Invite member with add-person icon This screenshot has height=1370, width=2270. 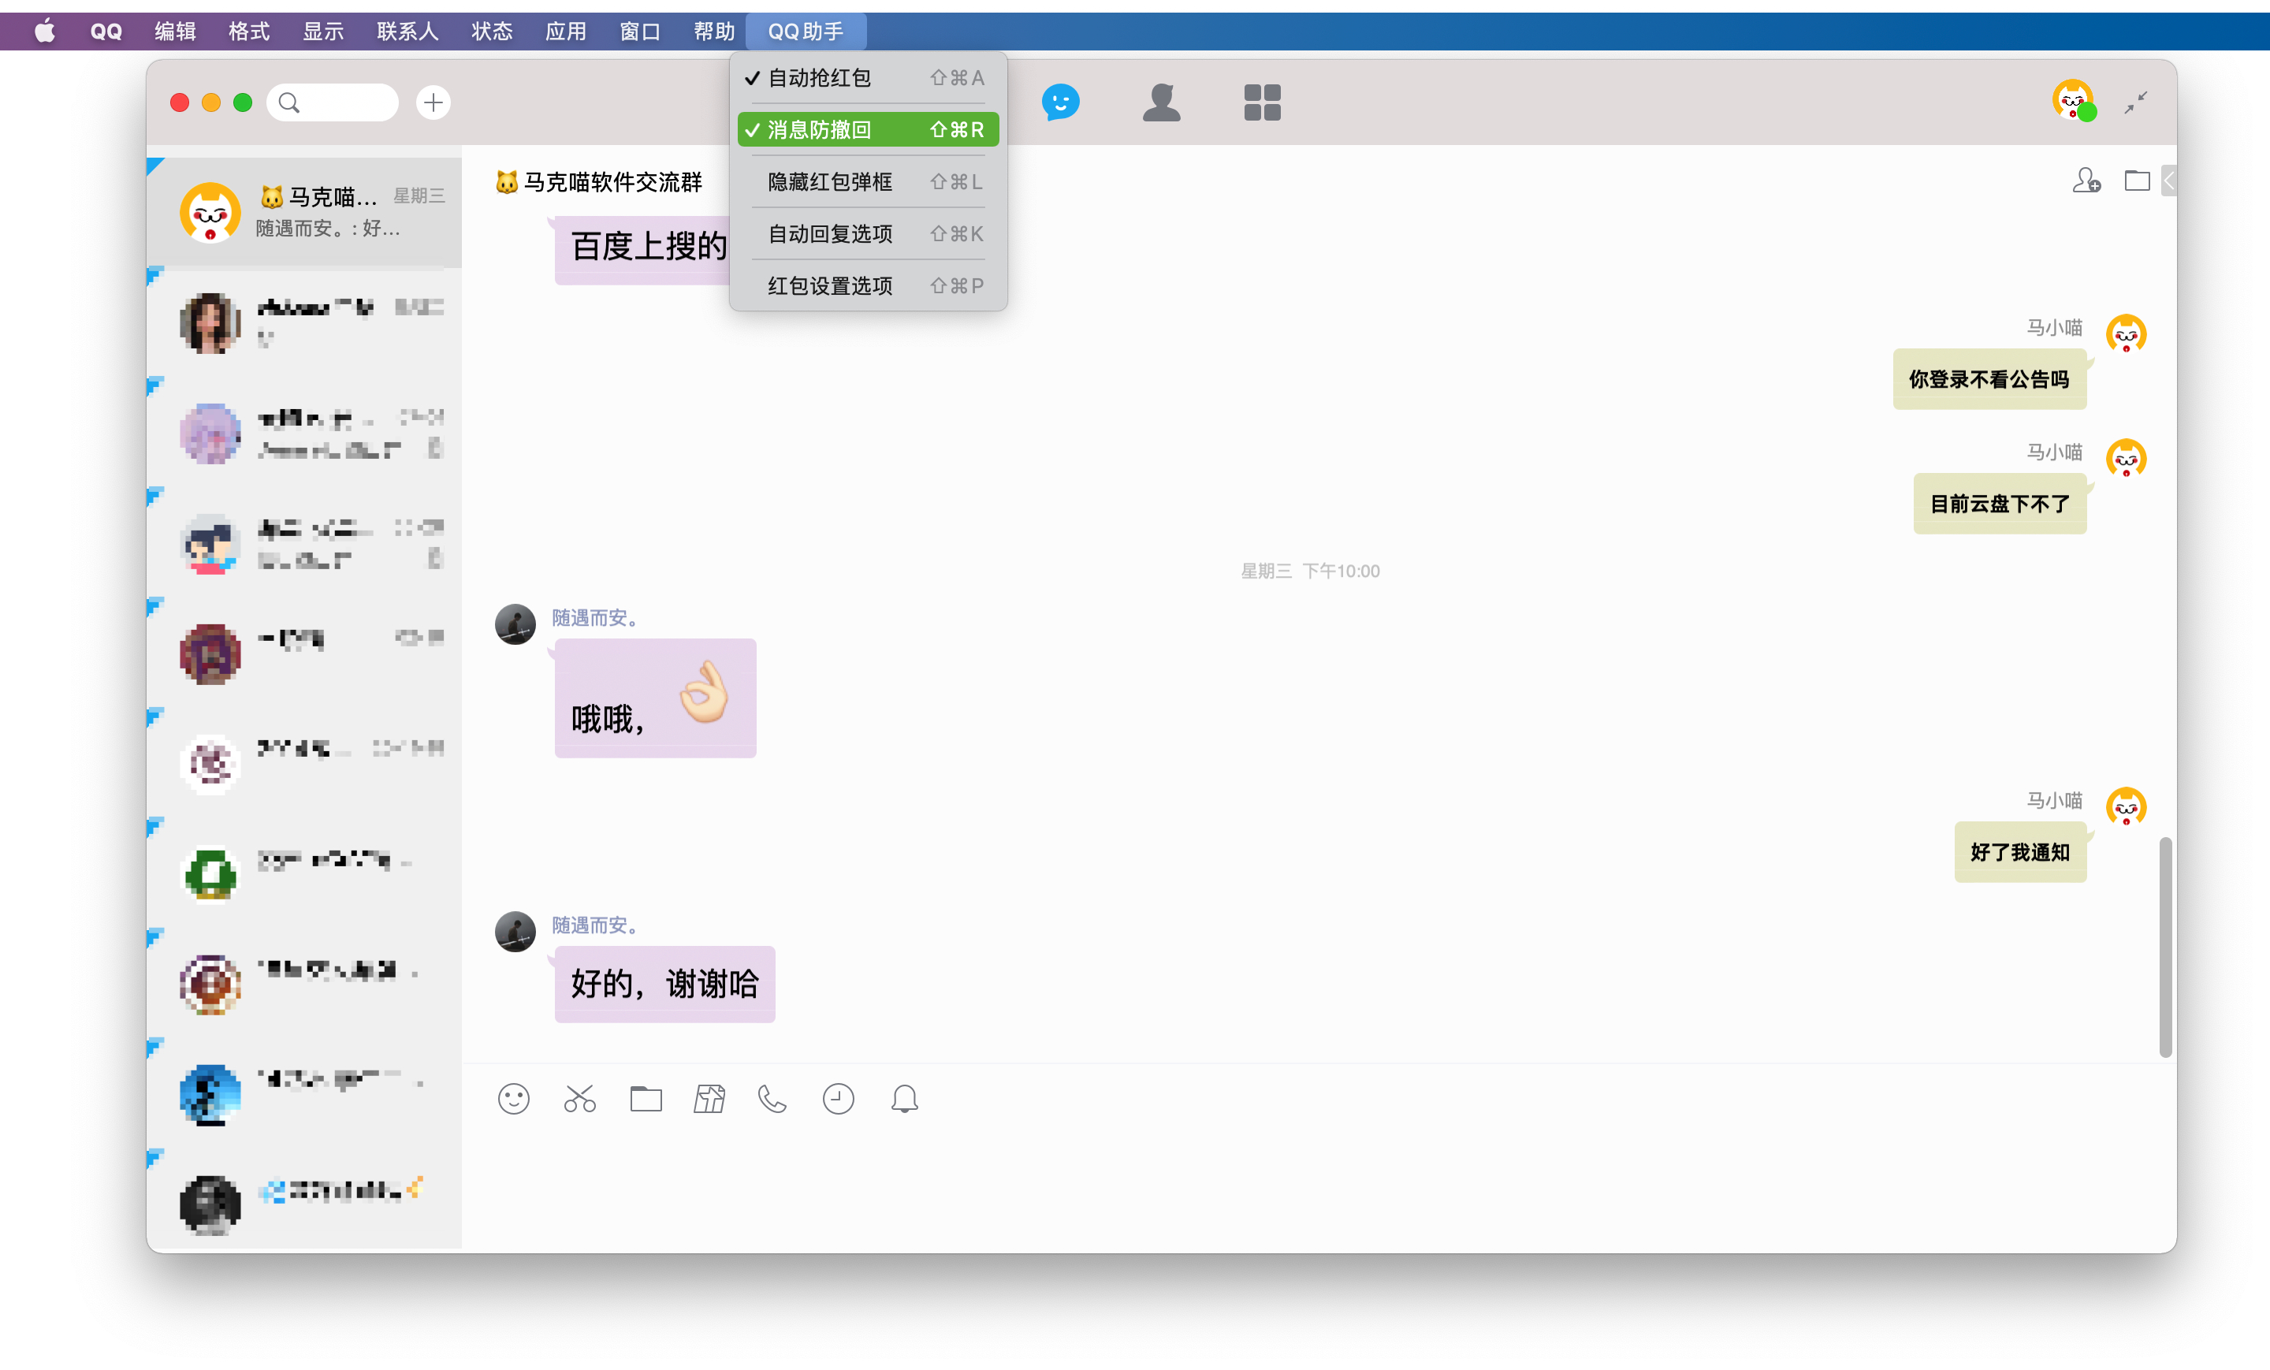tap(2086, 180)
